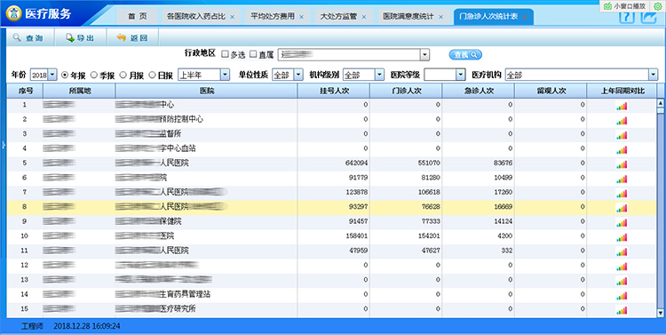
Task: Click the left panel expand handle
Action: point(3,145)
